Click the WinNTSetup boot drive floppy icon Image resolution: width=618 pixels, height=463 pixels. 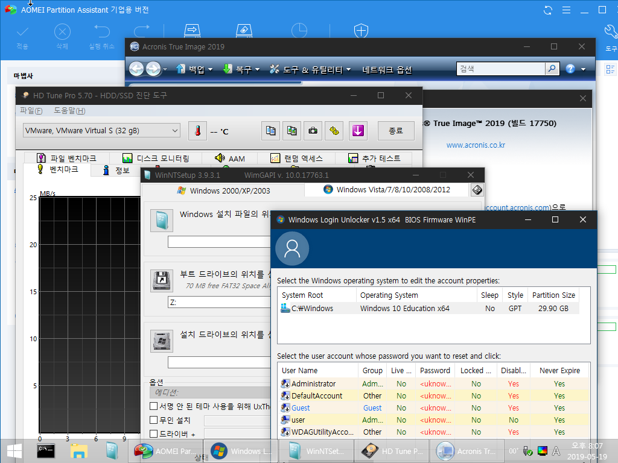162,280
